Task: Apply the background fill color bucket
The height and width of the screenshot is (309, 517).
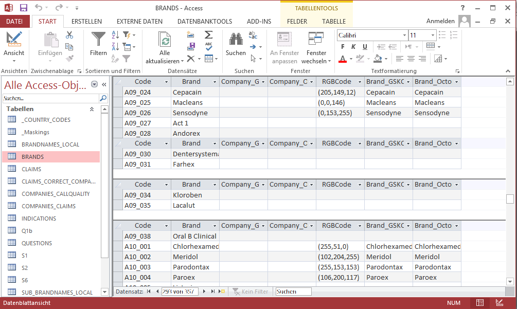Action: pyautogui.click(x=378, y=59)
